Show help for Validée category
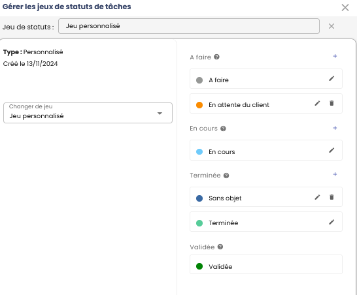The height and width of the screenshot is (295, 357). point(220,247)
